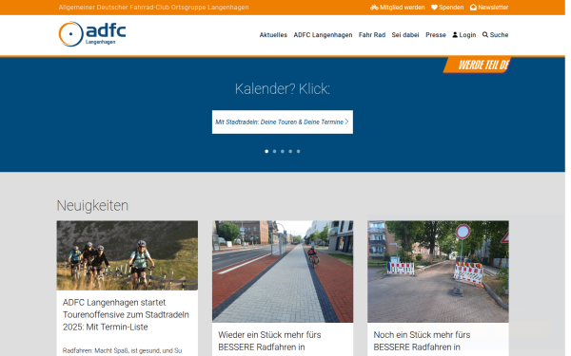Open the Newsletter link
Viewport: 571px width, 356px height.
(489, 8)
